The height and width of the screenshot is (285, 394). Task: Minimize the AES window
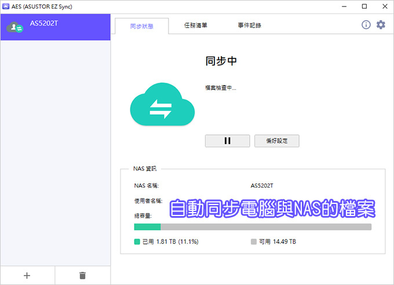(344, 6)
